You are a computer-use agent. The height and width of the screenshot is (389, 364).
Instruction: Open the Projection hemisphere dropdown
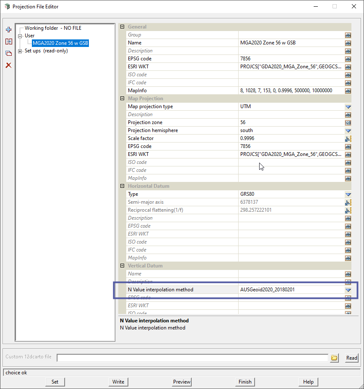point(348,130)
